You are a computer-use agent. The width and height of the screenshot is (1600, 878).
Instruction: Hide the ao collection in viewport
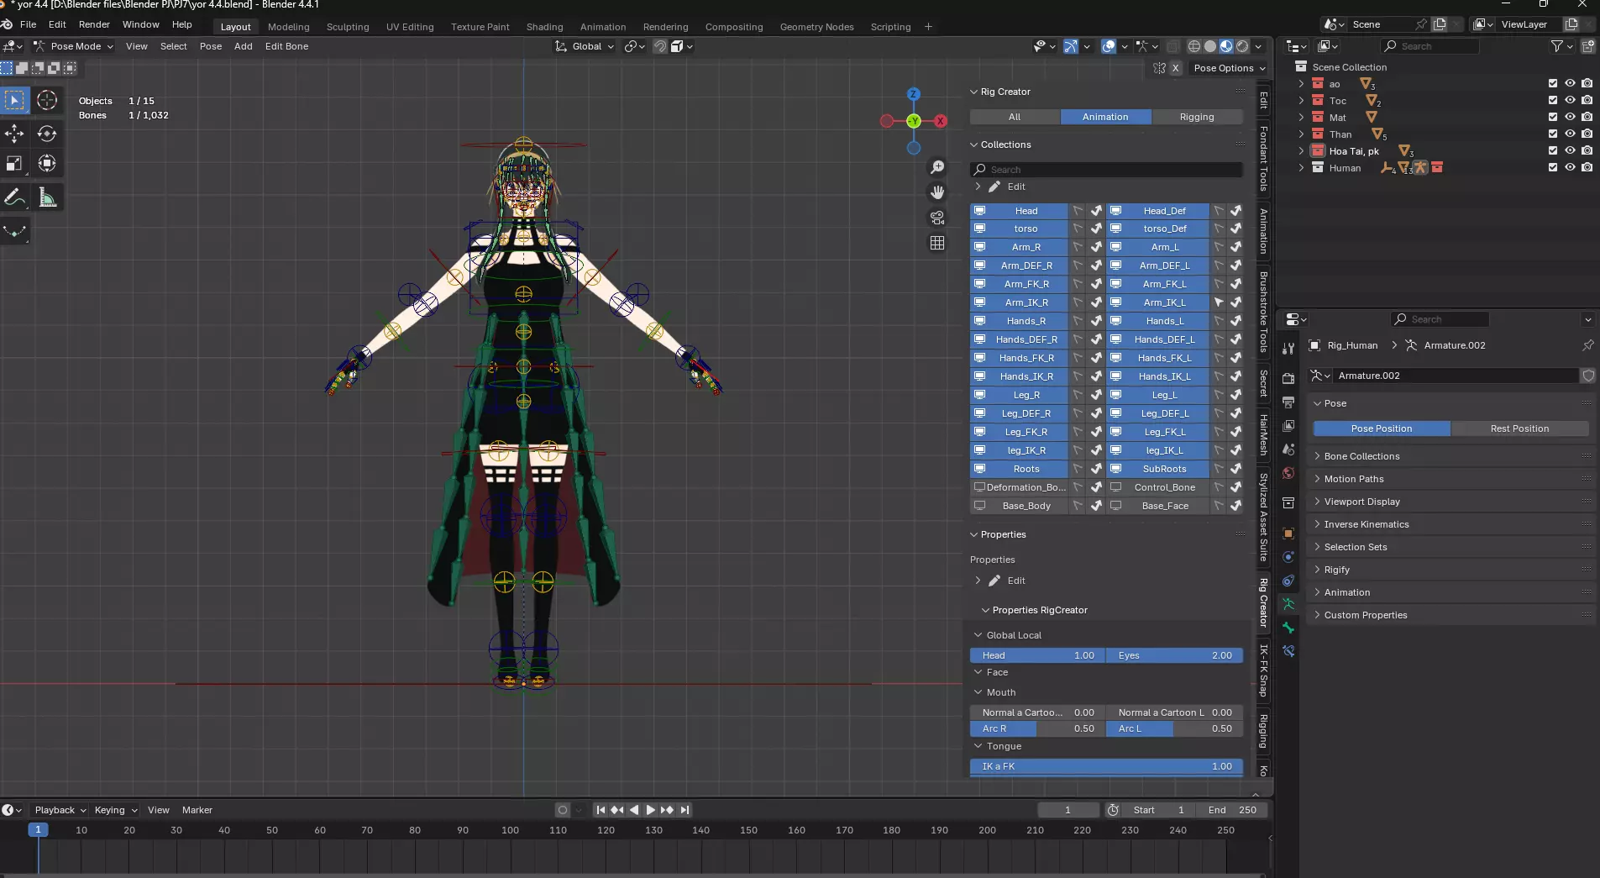1570,84
